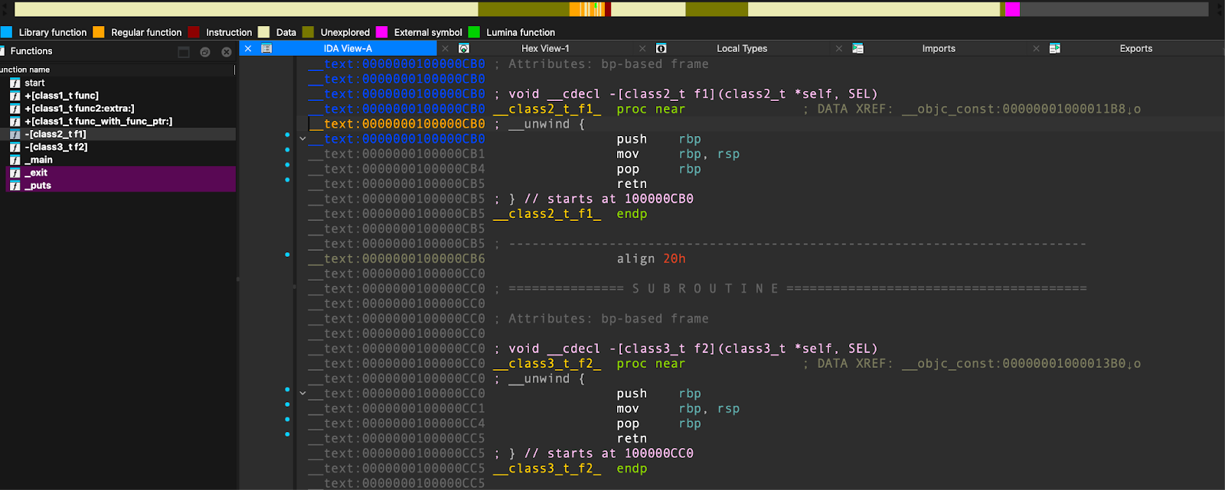This screenshot has height=490, width=1225.
Task: Click the IDA View-A tab icon
Action: (266, 48)
